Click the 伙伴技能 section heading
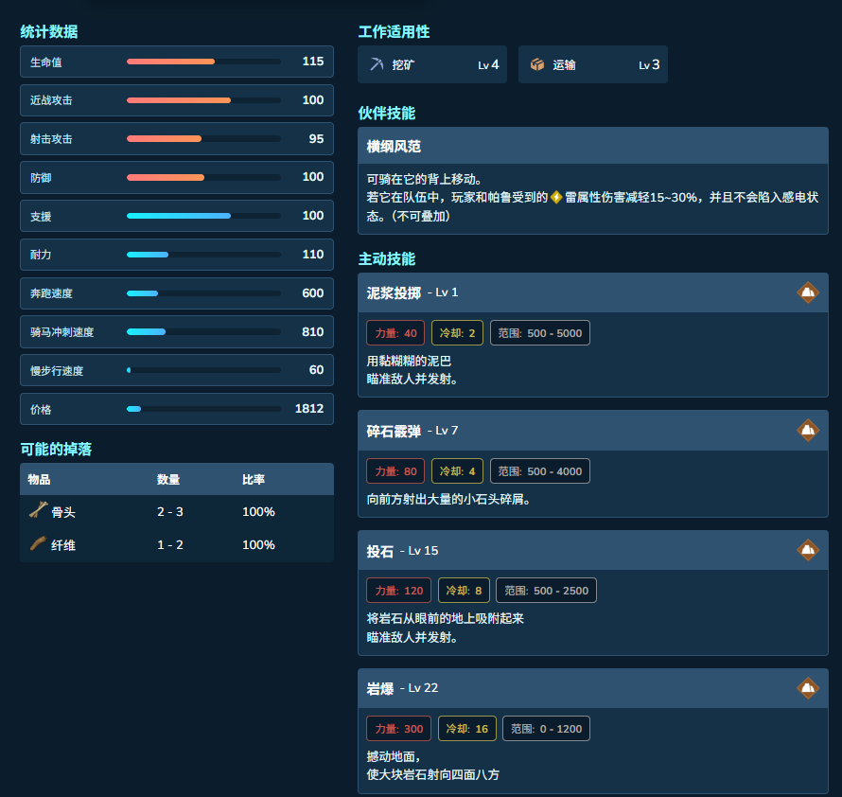The width and height of the screenshot is (842, 797). 387,114
